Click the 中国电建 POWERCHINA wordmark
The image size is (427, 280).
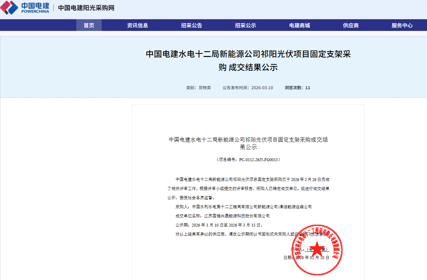(35, 7)
